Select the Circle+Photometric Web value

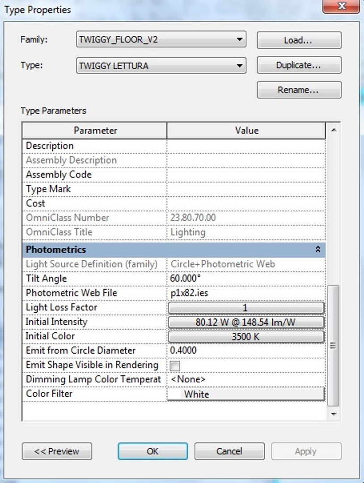[223, 264]
